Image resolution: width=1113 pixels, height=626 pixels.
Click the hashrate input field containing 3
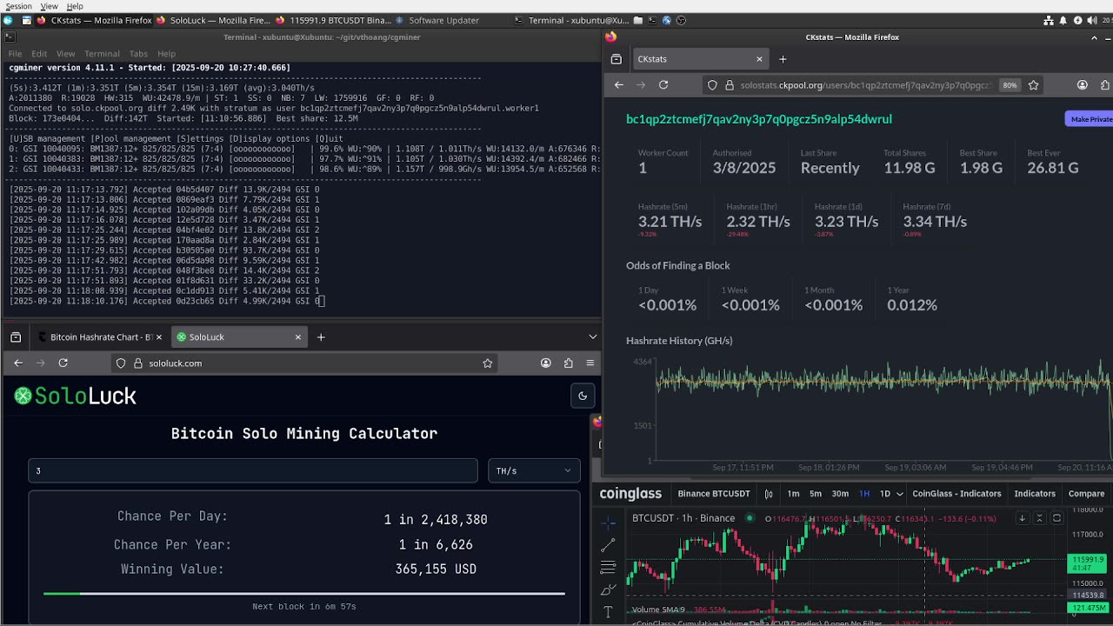point(253,470)
